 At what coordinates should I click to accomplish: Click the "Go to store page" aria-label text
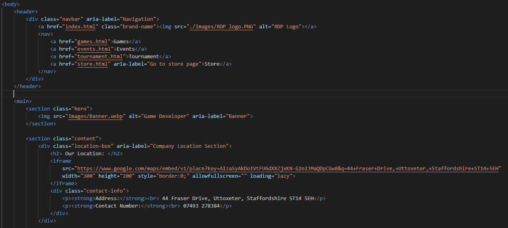coord(174,64)
